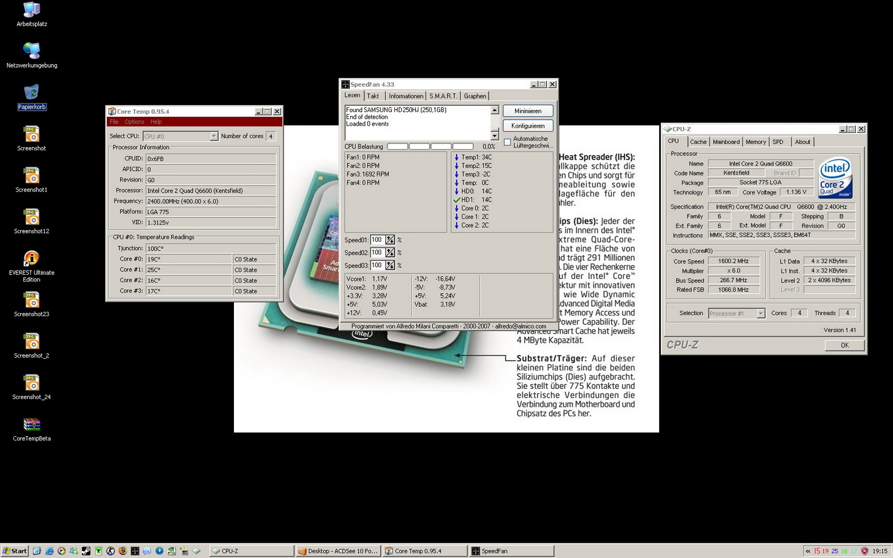Viewport: 893px width, 558px height.
Task: Click the Tjunction 100C° value field
Action: [x=211, y=248]
